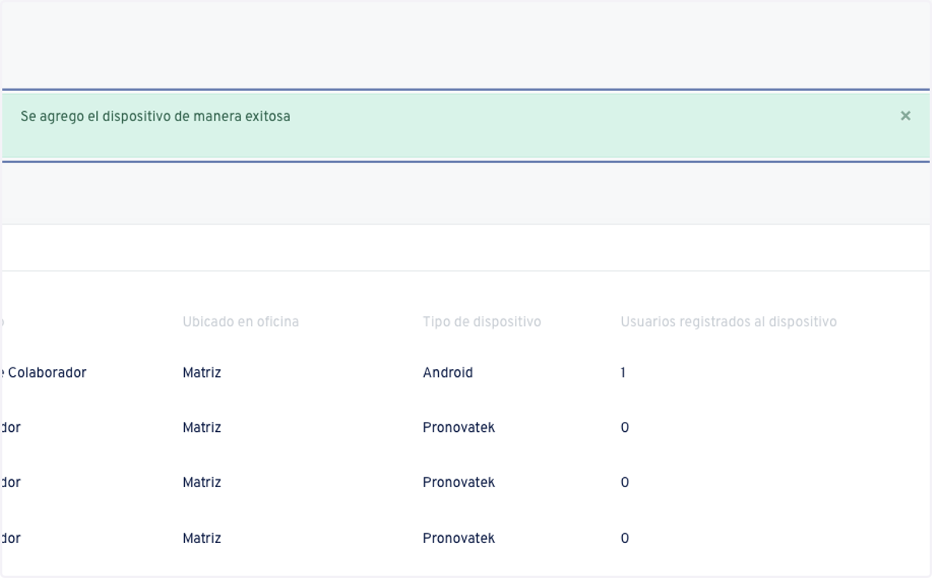The width and height of the screenshot is (932, 578).
Task: Click Matriz in the Android row
Action: 202,373
